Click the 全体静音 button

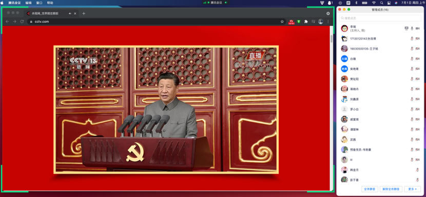pyautogui.click(x=370, y=189)
